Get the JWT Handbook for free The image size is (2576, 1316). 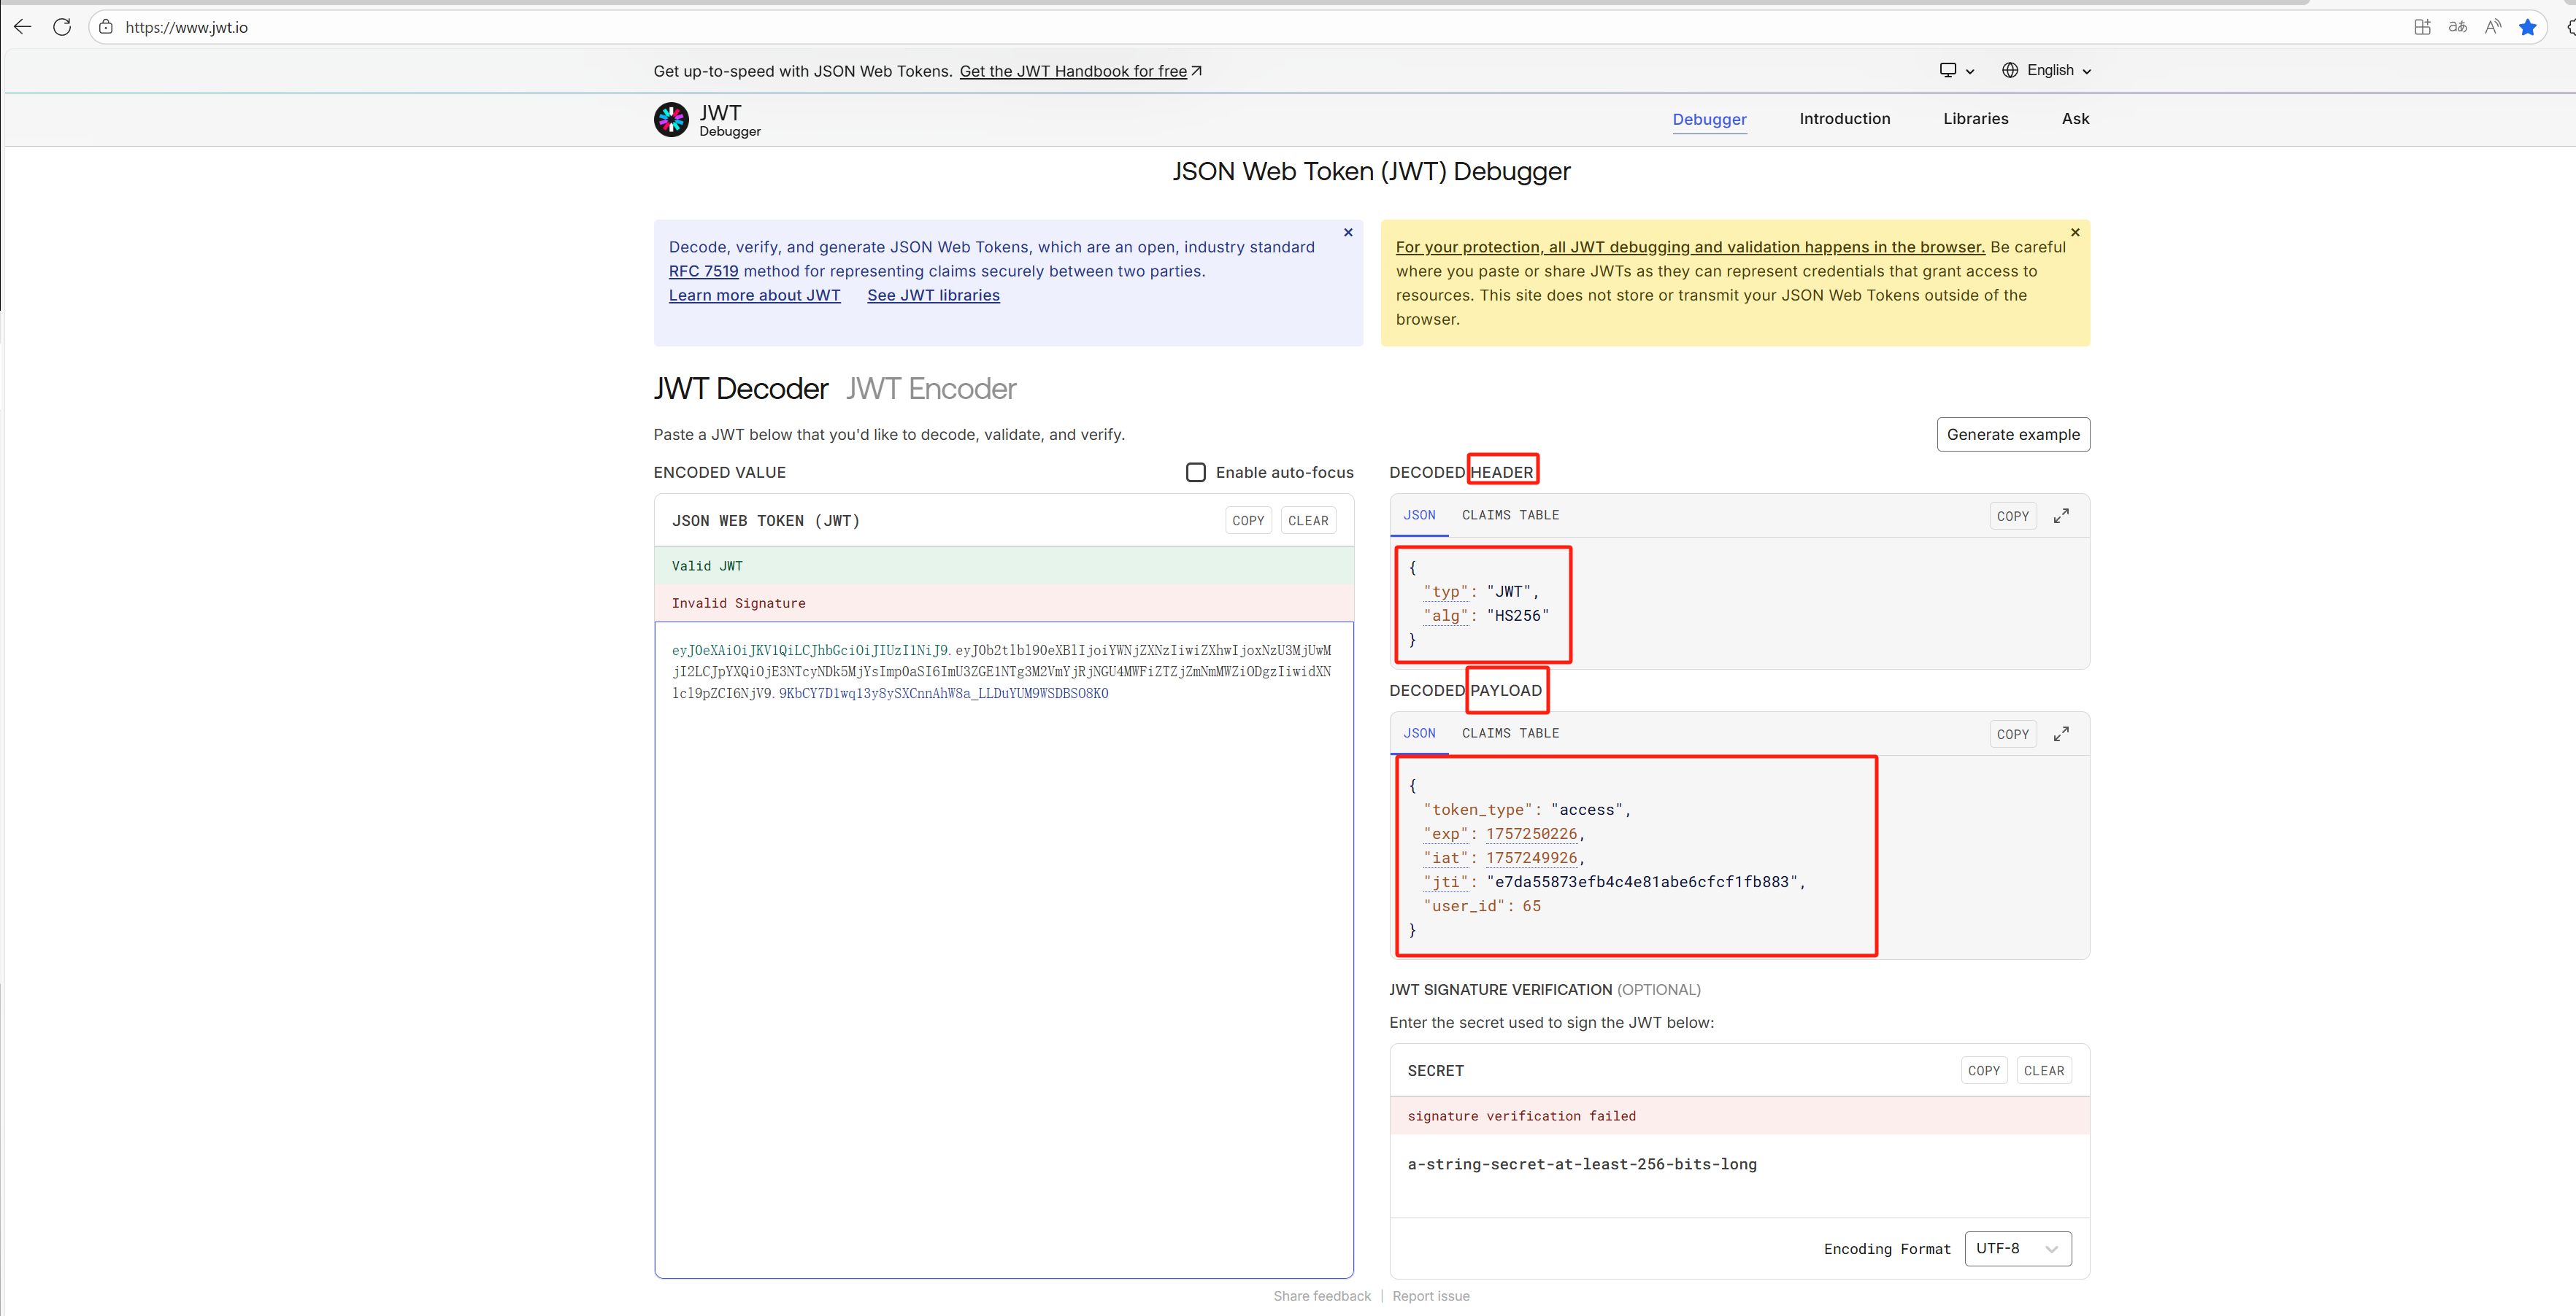pos(1080,71)
